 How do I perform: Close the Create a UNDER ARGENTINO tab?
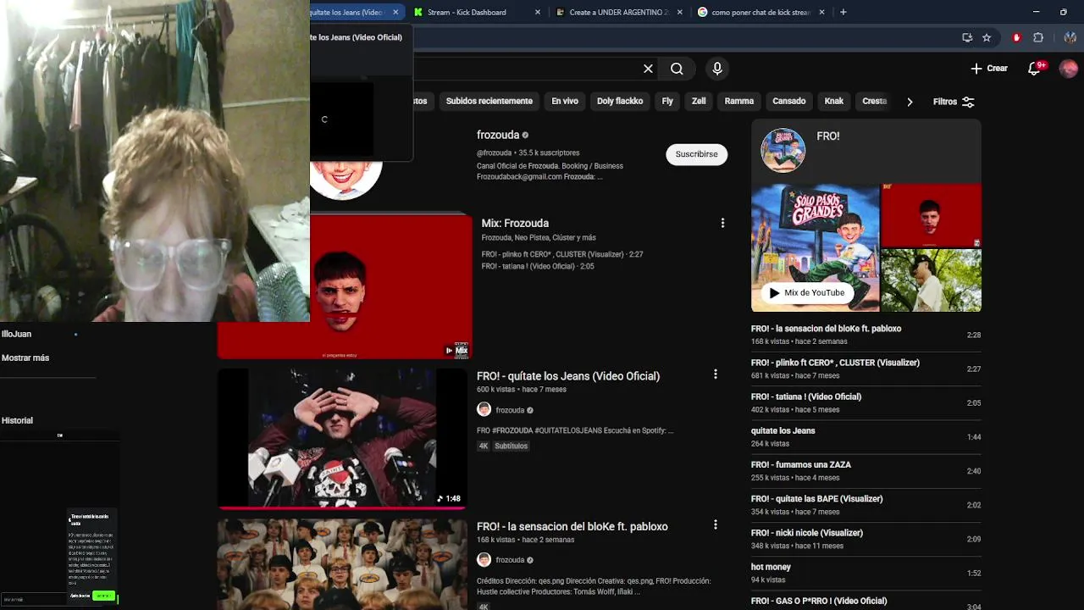[x=680, y=12]
